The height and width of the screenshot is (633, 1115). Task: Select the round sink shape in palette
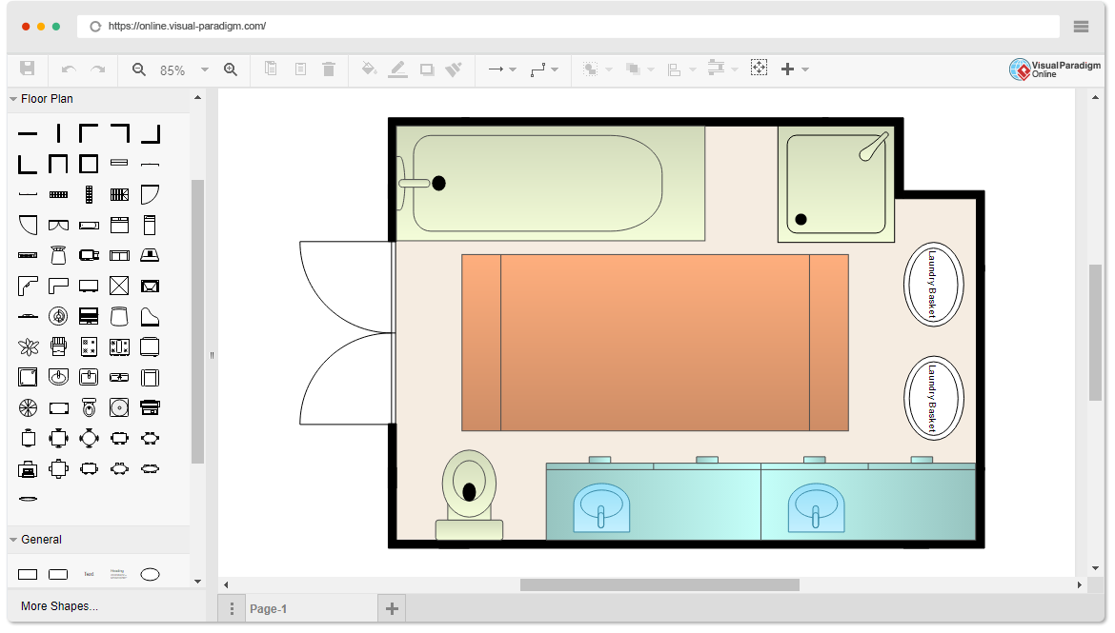(x=58, y=377)
